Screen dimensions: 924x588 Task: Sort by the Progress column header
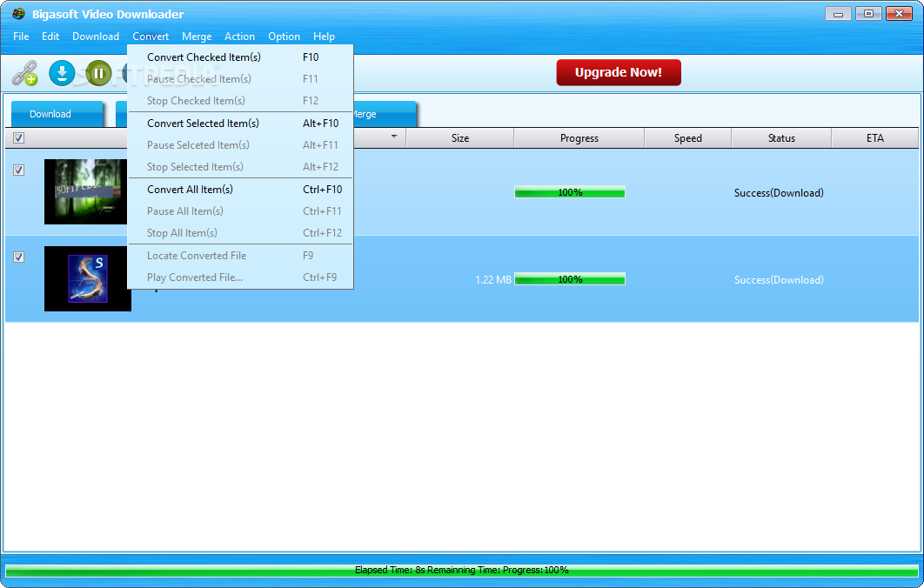point(579,138)
